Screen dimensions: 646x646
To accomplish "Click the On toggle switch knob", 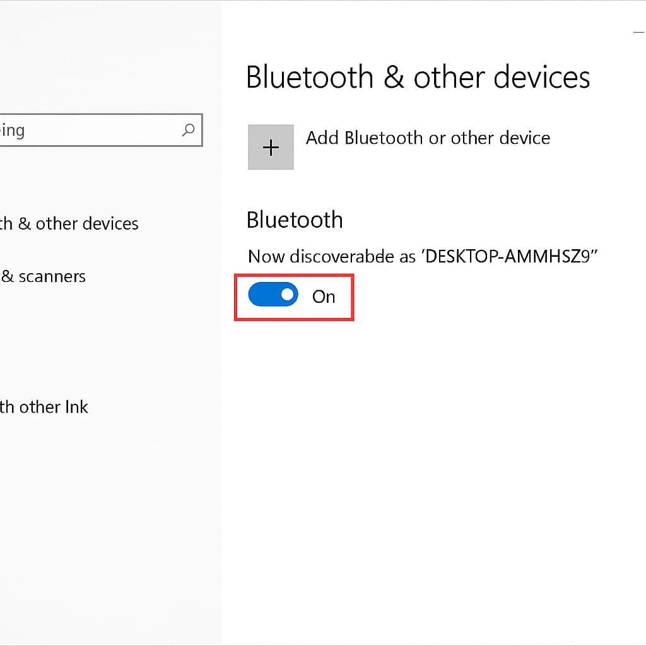I will click(x=288, y=294).
